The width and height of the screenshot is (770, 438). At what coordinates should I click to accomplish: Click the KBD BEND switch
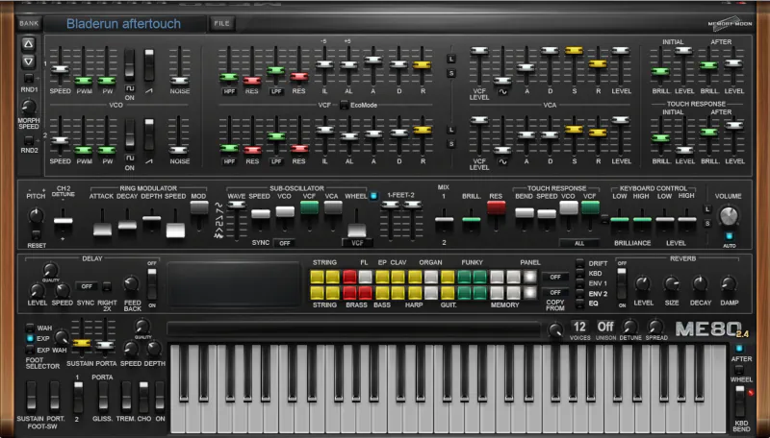tap(739, 401)
